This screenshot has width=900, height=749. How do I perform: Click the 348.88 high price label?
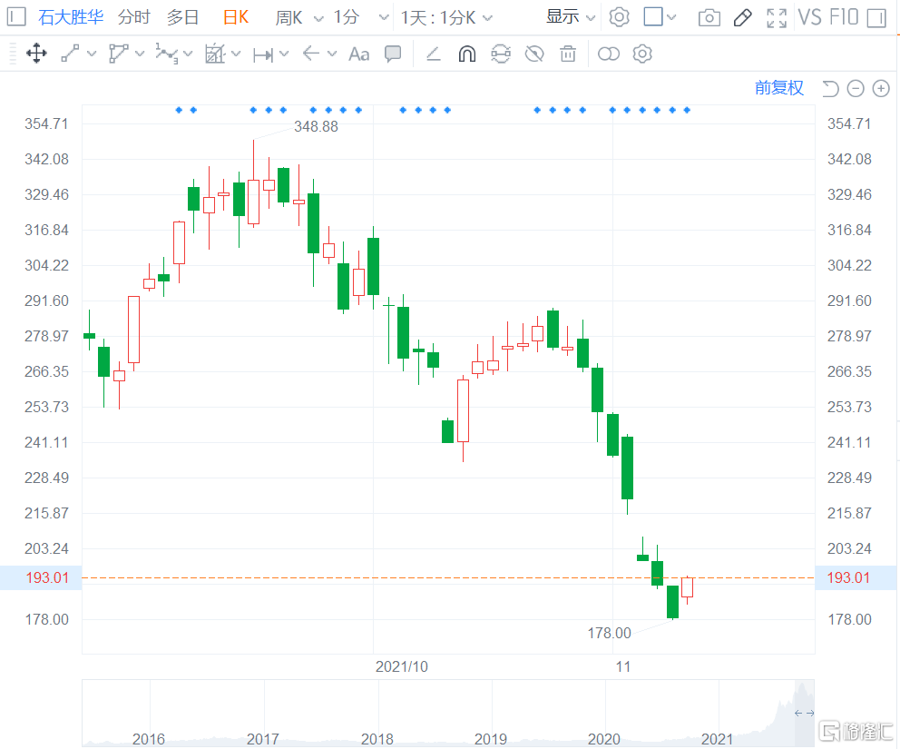pyautogui.click(x=316, y=126)
